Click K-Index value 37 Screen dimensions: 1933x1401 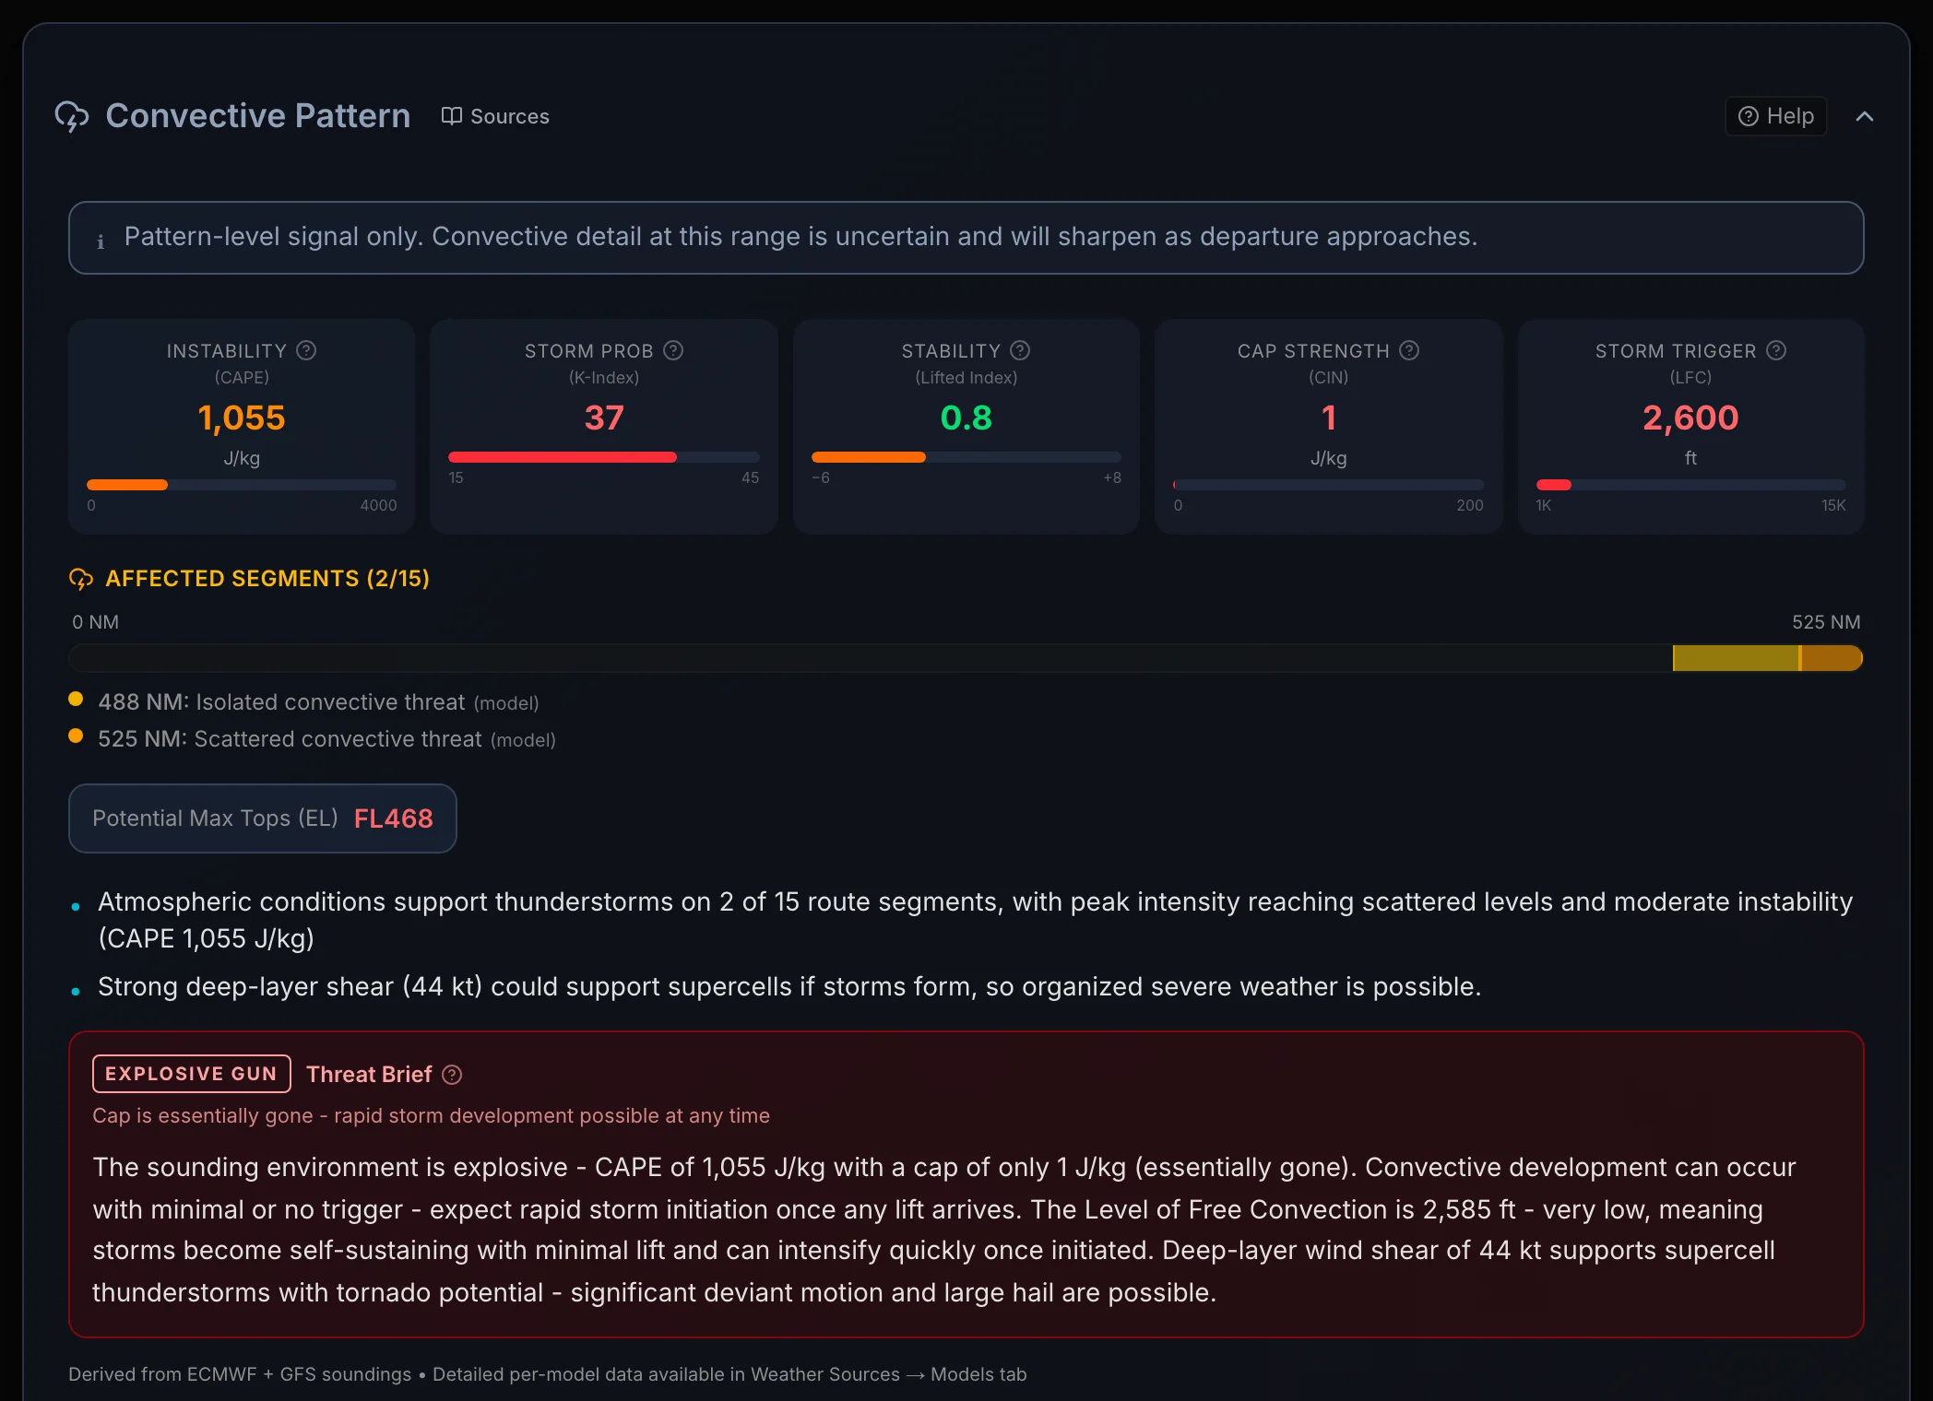(604, 418)
